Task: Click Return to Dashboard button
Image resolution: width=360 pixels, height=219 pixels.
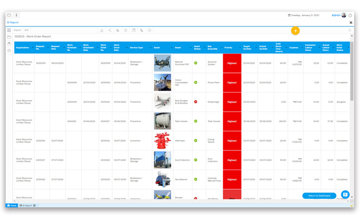Action: [x=319, y=196]
